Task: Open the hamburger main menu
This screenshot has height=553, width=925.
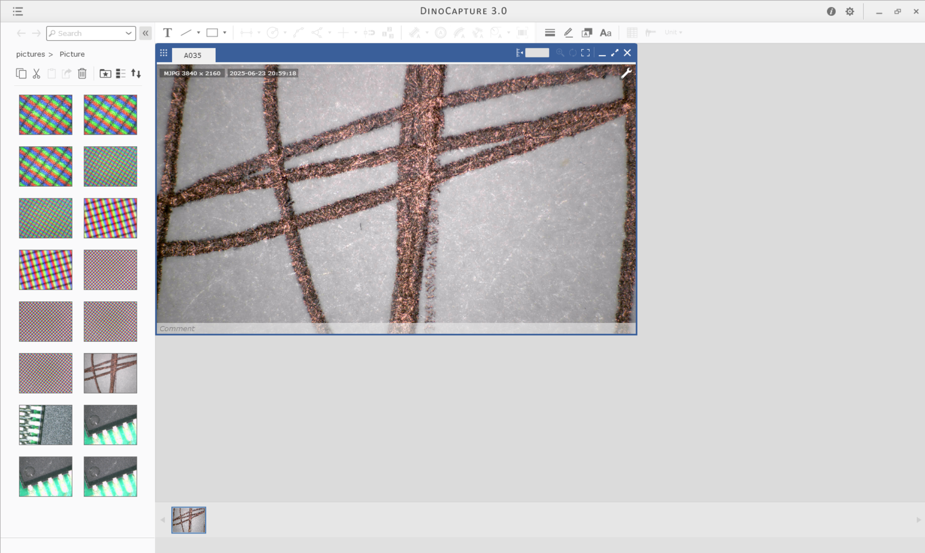Action: [18, 11]
